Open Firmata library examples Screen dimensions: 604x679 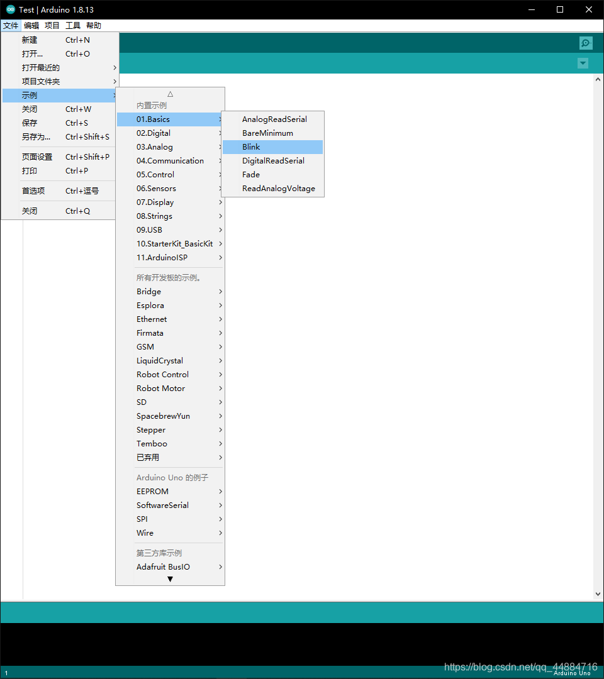(171, 333)
